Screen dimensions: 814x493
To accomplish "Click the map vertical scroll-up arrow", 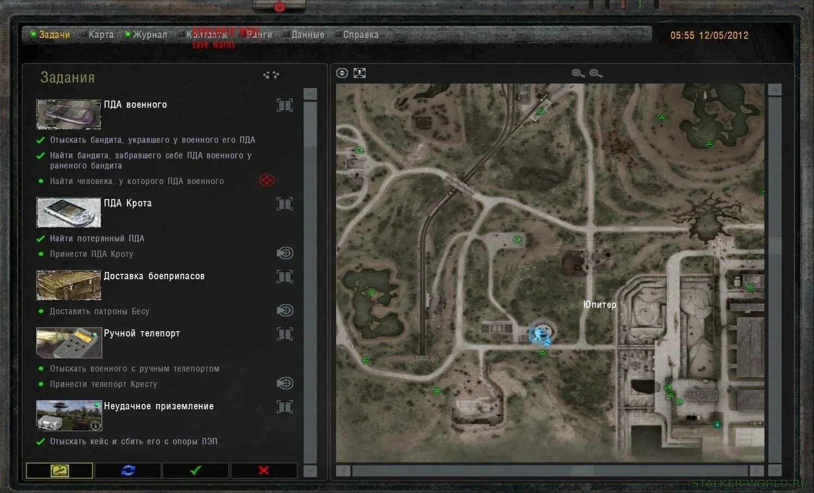I will coord(775,90).
